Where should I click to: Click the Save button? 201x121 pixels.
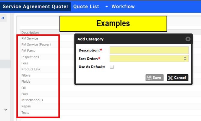[x=154, y=78]
